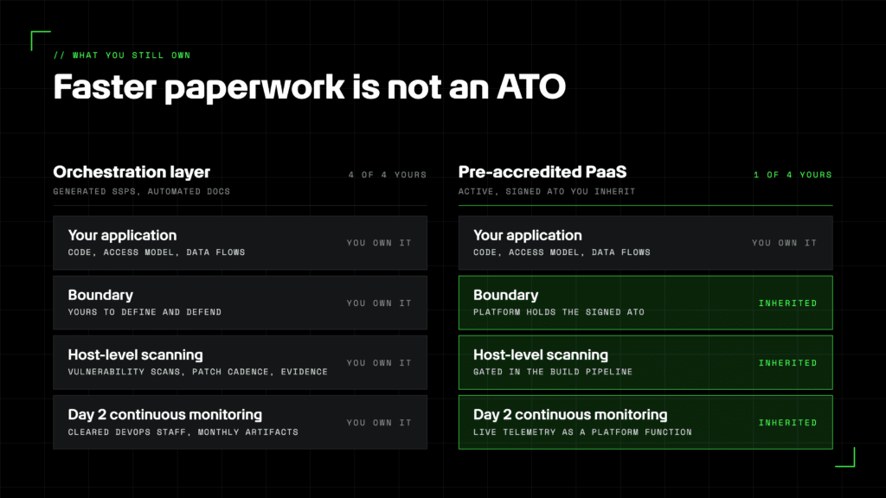The height and width of the screenshot is (498, 886).
Task: Select Host-level scanning card with vulnerability scans
Action: [241, 362]
